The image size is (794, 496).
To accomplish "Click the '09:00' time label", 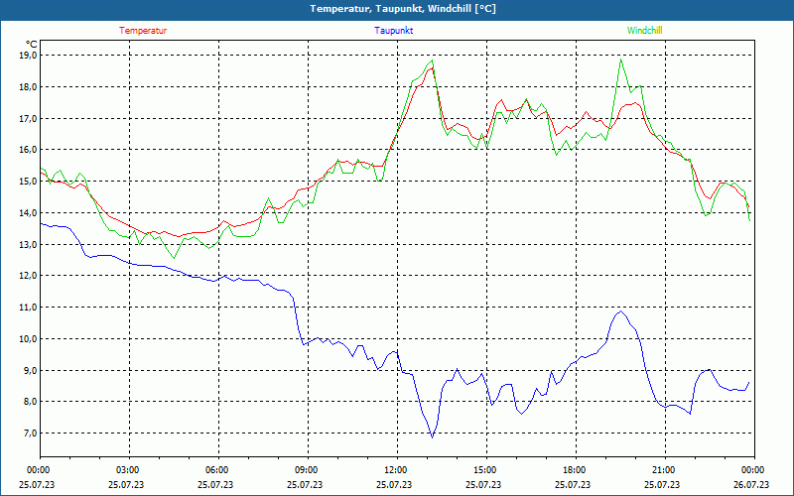I will 308,470.
